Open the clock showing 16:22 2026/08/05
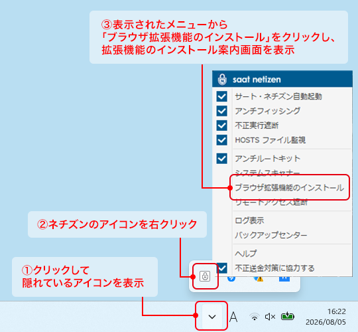Image resolution: width=358 pixels, height=332 pixels. (x=326, y=317)
